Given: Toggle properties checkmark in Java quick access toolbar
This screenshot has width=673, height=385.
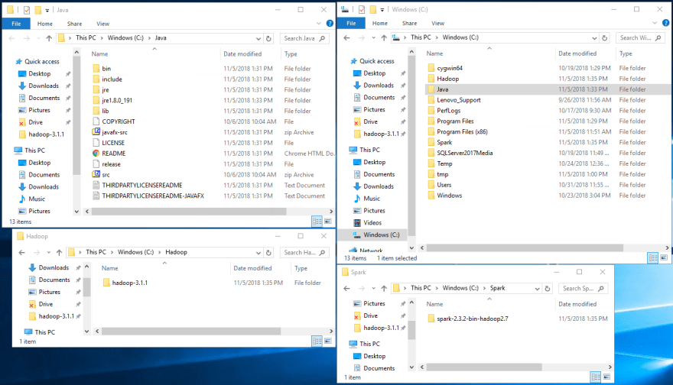Looking at the screenshot, I should pos(27,10).
